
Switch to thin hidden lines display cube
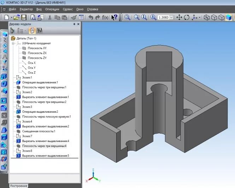click(221, 17)
